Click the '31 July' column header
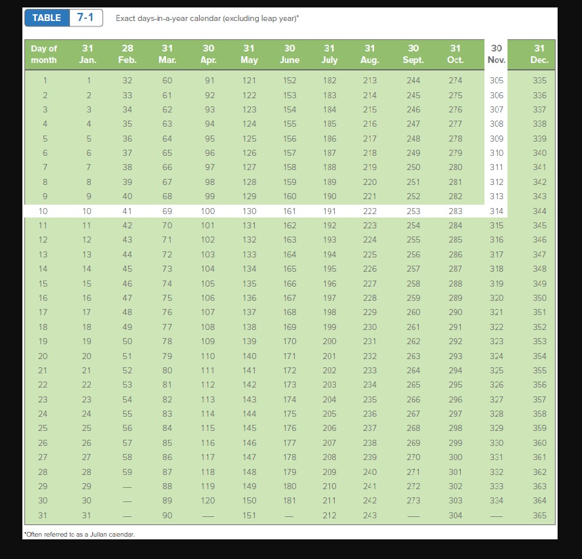Screen dimensions: 582x559 (x=330, y=54)
